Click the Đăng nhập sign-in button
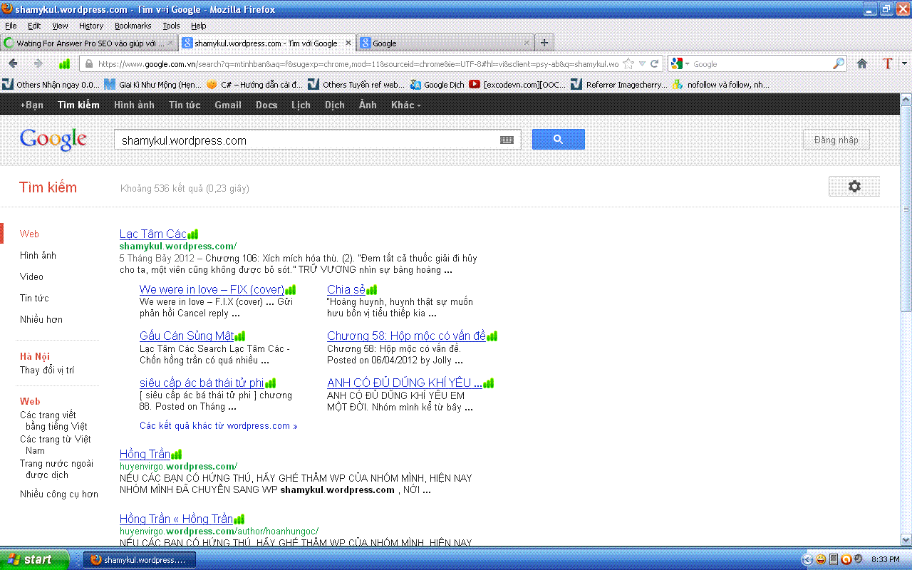912x570 pixels. tap(836, 140)
